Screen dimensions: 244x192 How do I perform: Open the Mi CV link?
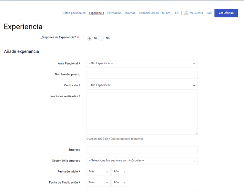(x=166, y=13)
